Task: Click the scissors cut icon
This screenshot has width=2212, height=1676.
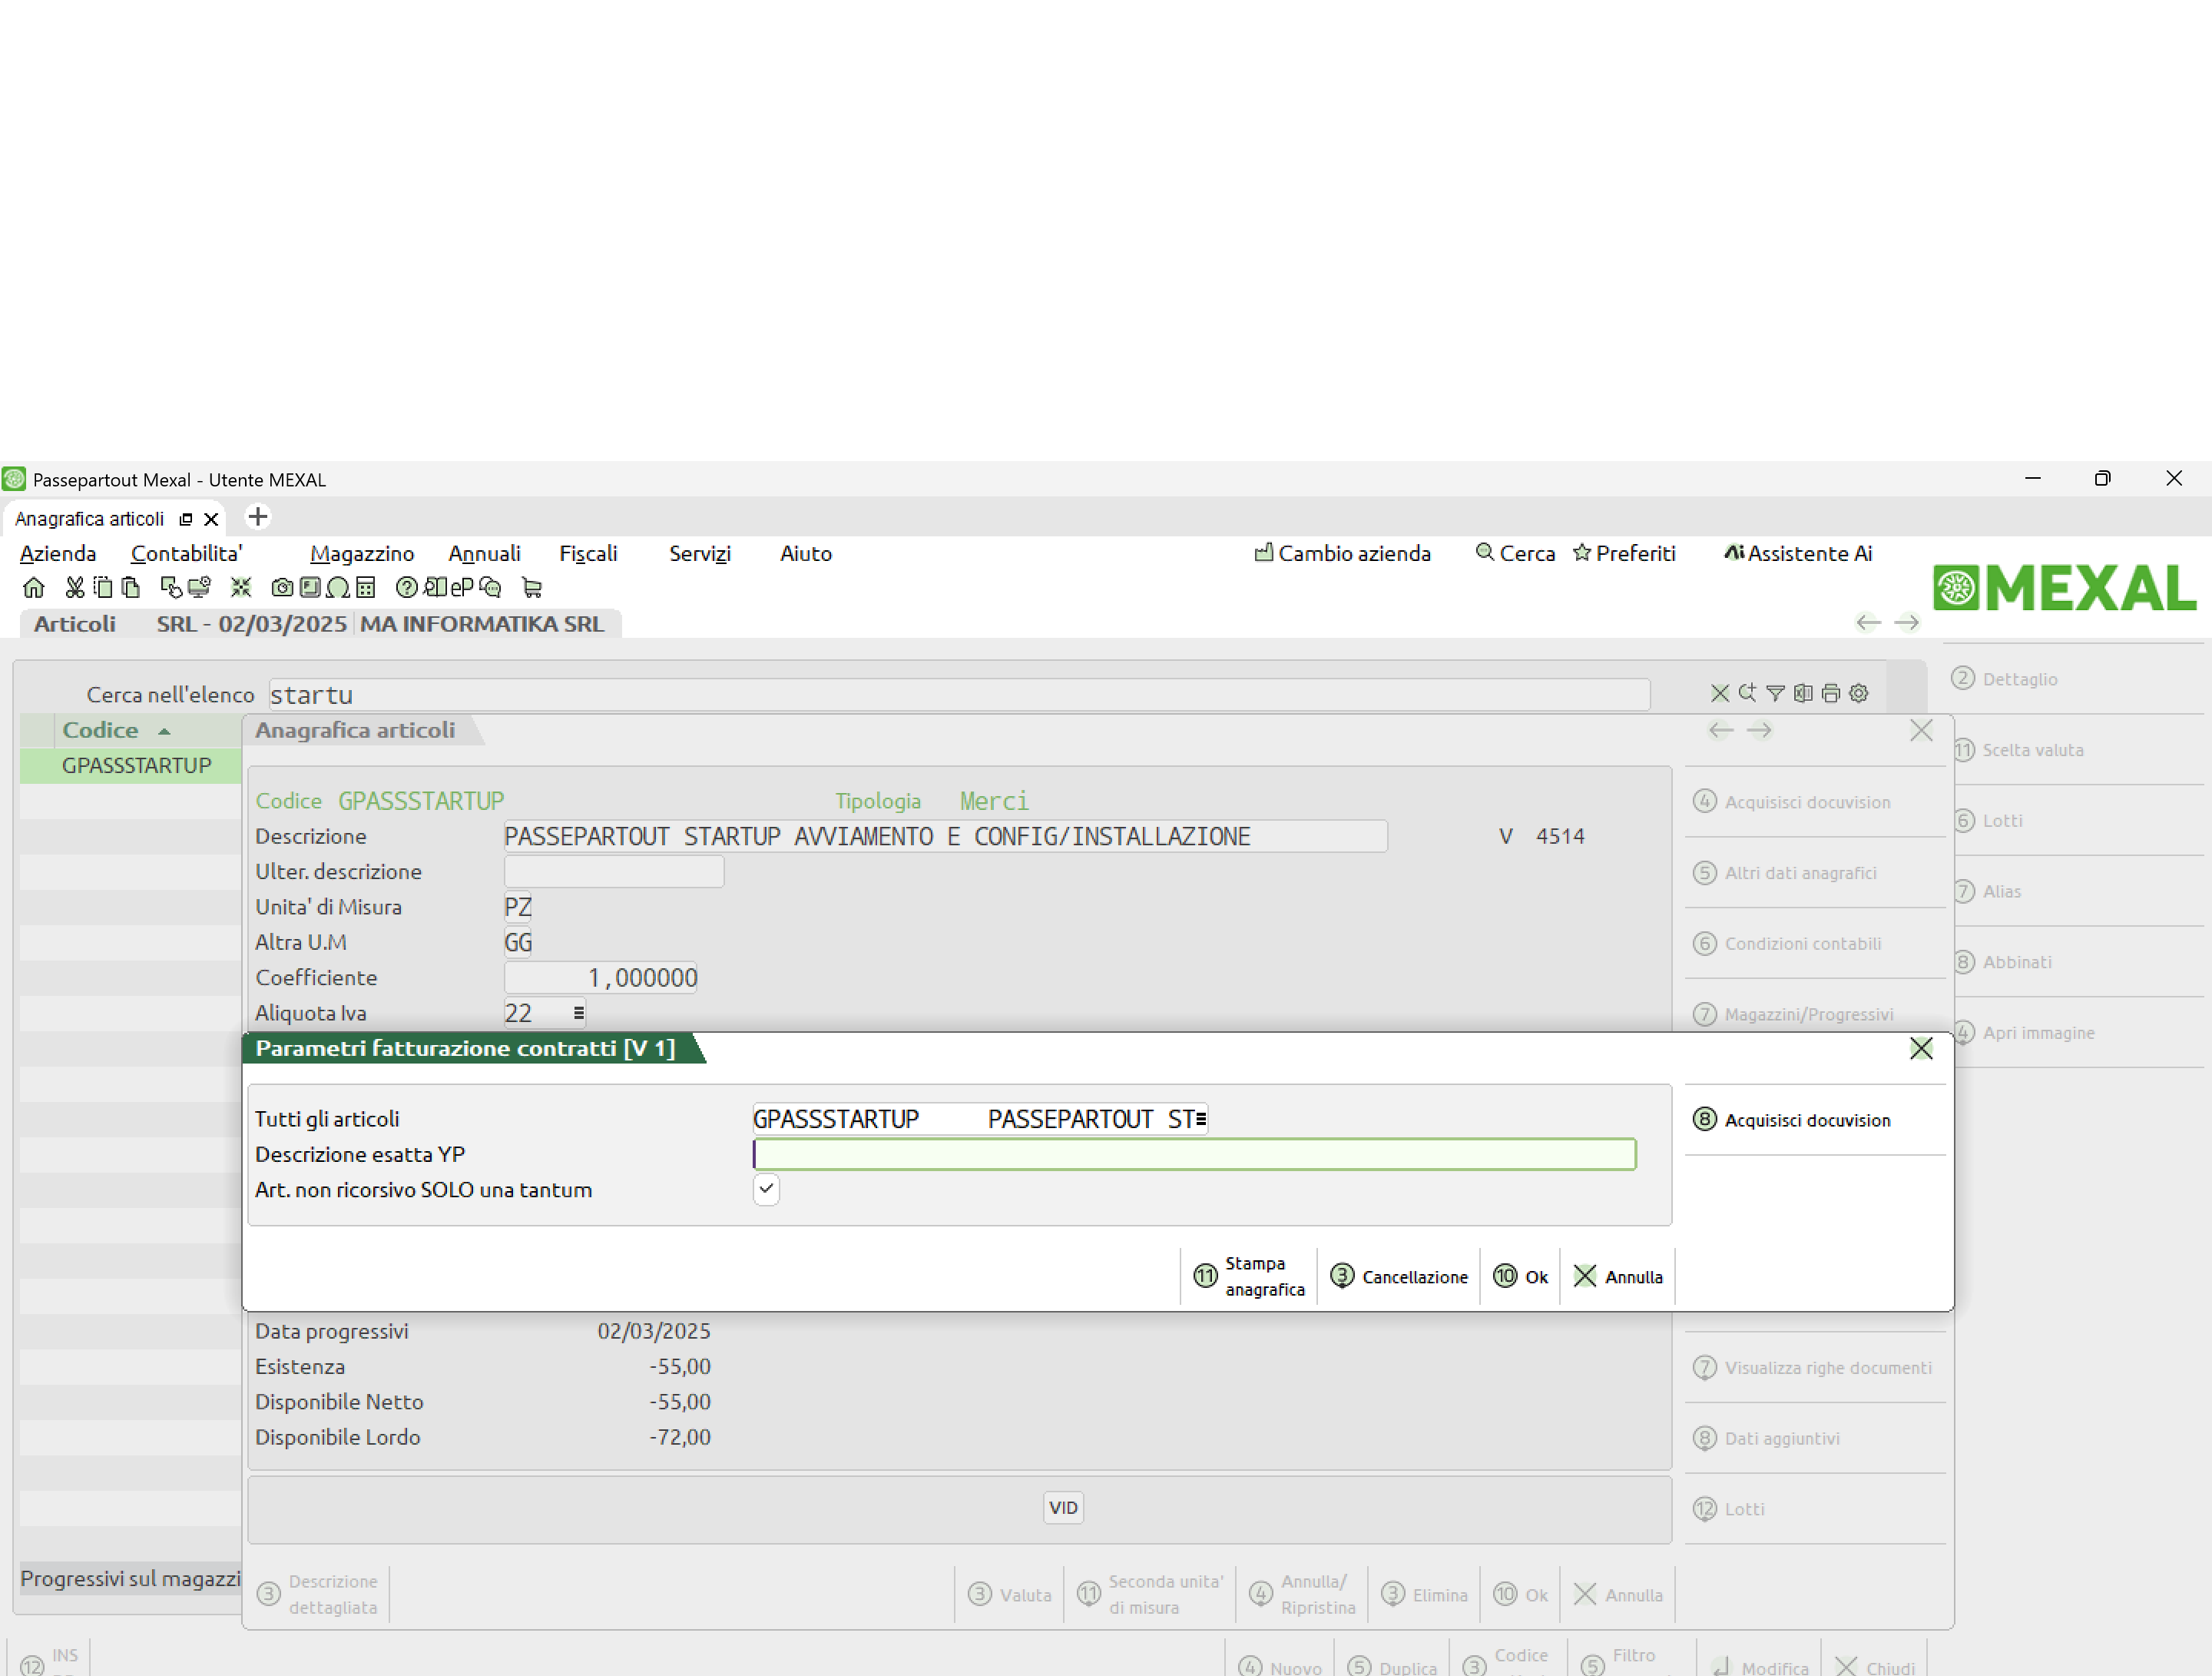Action: click(x=75, y=587)
